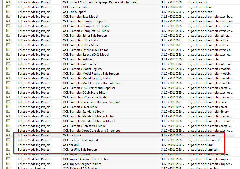The height and width of the screenshot is (169, 240).
Task: Select the version '3.1.2.v20111015...' in the OCL for Ecore row
Action: tap(173, 135)
